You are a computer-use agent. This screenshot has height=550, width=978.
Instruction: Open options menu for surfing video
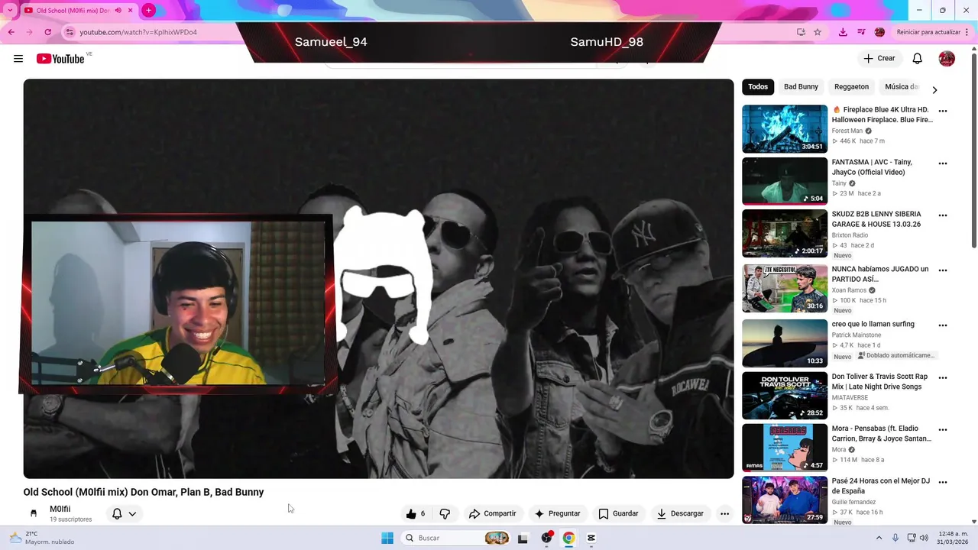[x=943, y=325]
